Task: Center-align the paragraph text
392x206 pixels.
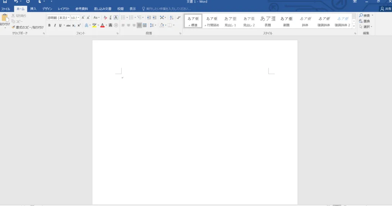Action: pyautogui.click(x=129, y=25)
